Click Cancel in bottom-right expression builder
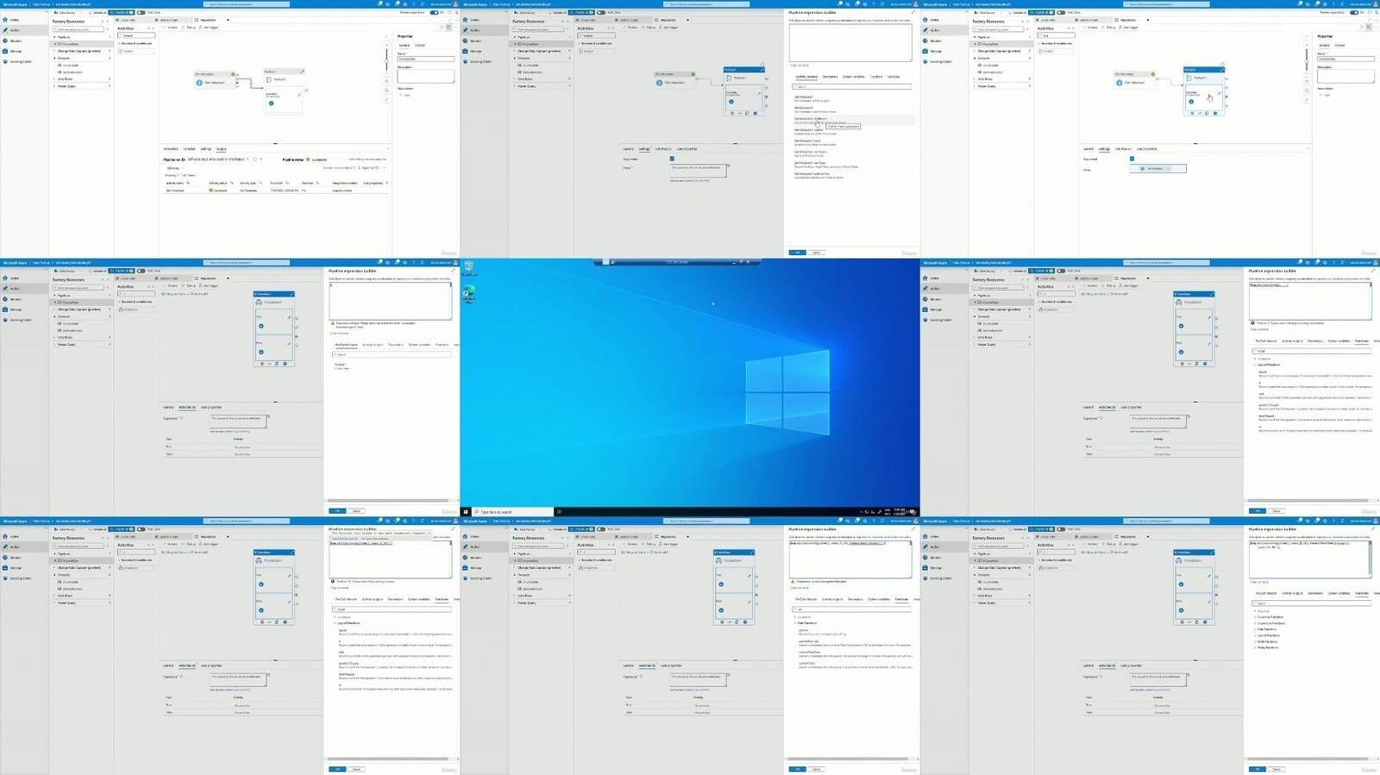This screenshot has height=775, width=1380. point(1276,768)
